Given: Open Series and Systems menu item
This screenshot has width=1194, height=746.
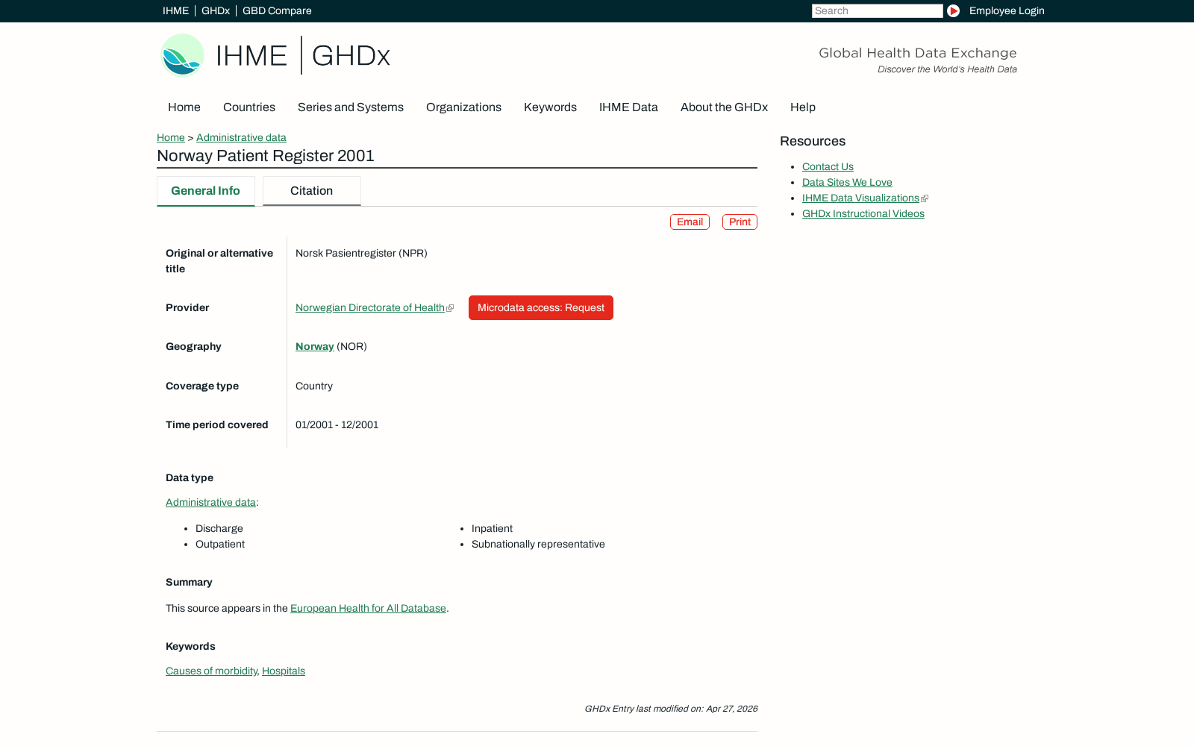Looking at the screenshot, I should [351, 107].
